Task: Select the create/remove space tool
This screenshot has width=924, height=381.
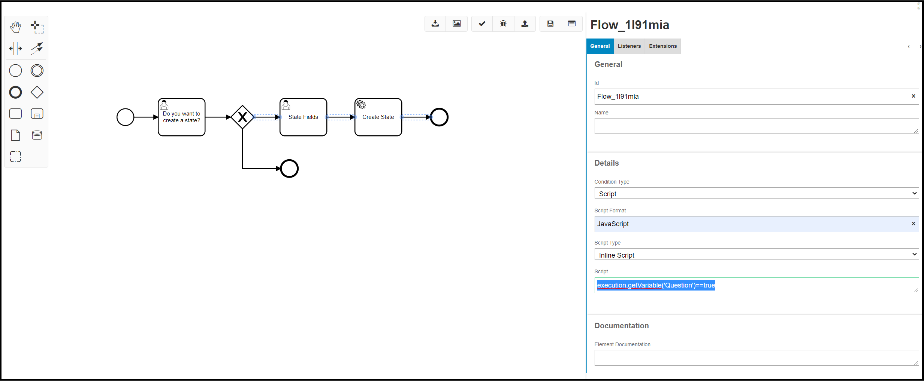Action: coord(15,49)
